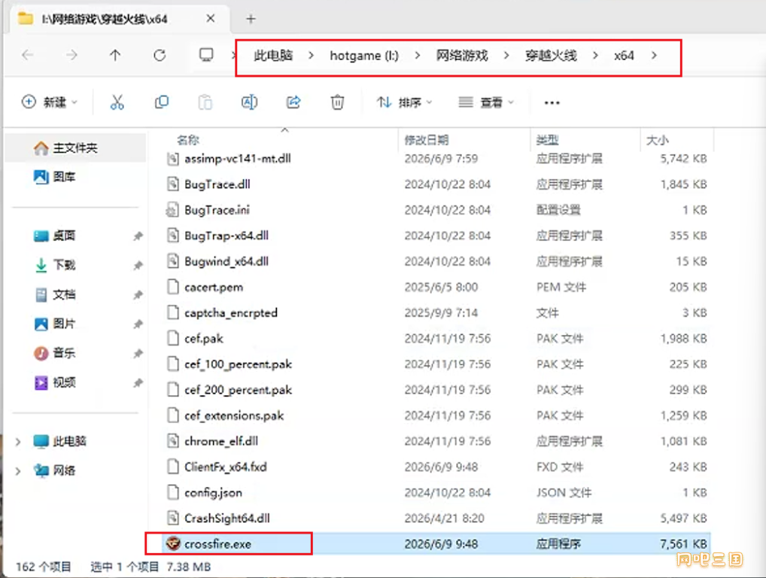
Task: Select file BugTrap-x64.dll
Action: click(226, 236)
